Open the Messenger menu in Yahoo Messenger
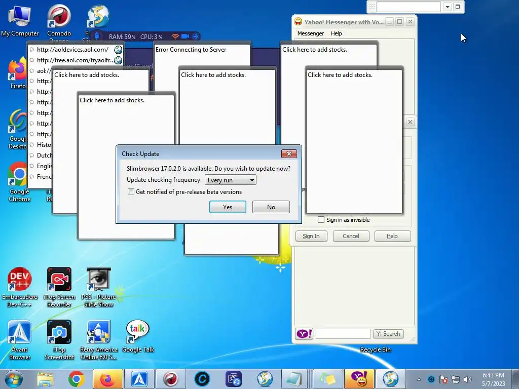The image size is (519, 389). 311,33
